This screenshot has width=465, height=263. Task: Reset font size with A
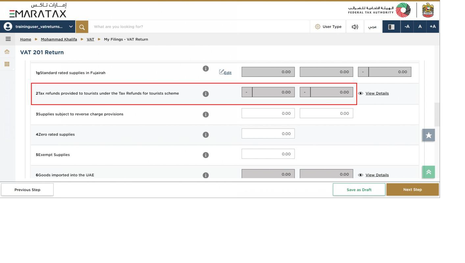click(x=420, y=27)
